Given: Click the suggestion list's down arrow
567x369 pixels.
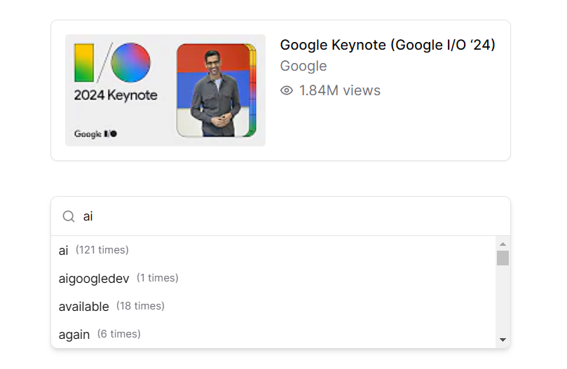Looking at the screenshot, I should (503, 340).
